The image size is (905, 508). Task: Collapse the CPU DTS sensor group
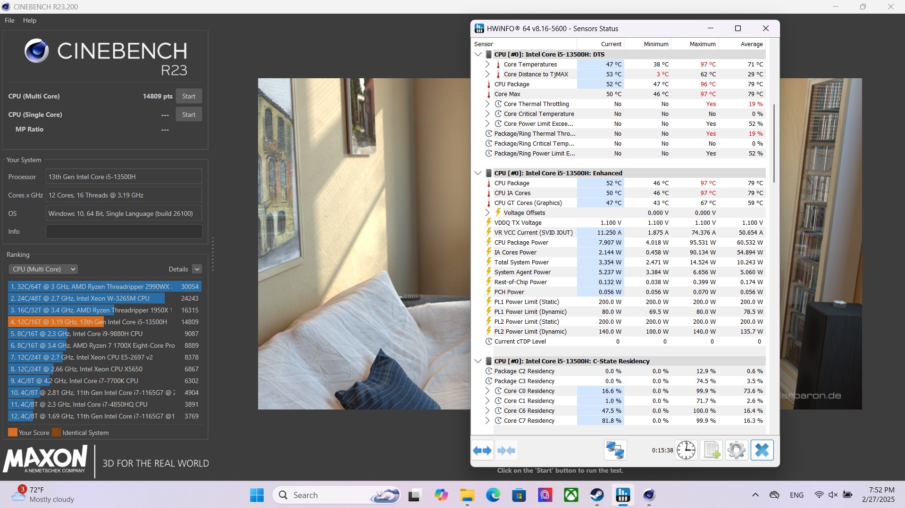pyautogui.click(x=478, y=54)
